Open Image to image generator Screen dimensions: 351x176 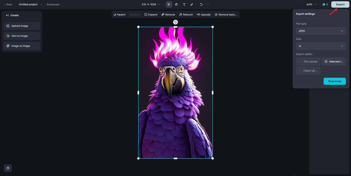pyautogui.click(x=22, y=46)
